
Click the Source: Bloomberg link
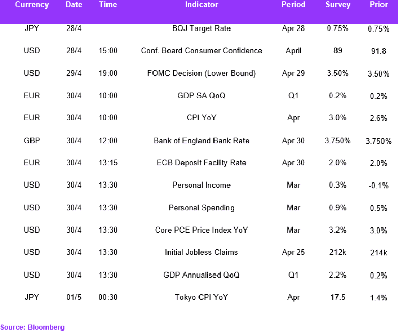click(32, 327)
